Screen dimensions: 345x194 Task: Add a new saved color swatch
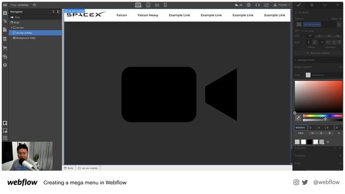[x=328, y=142]
